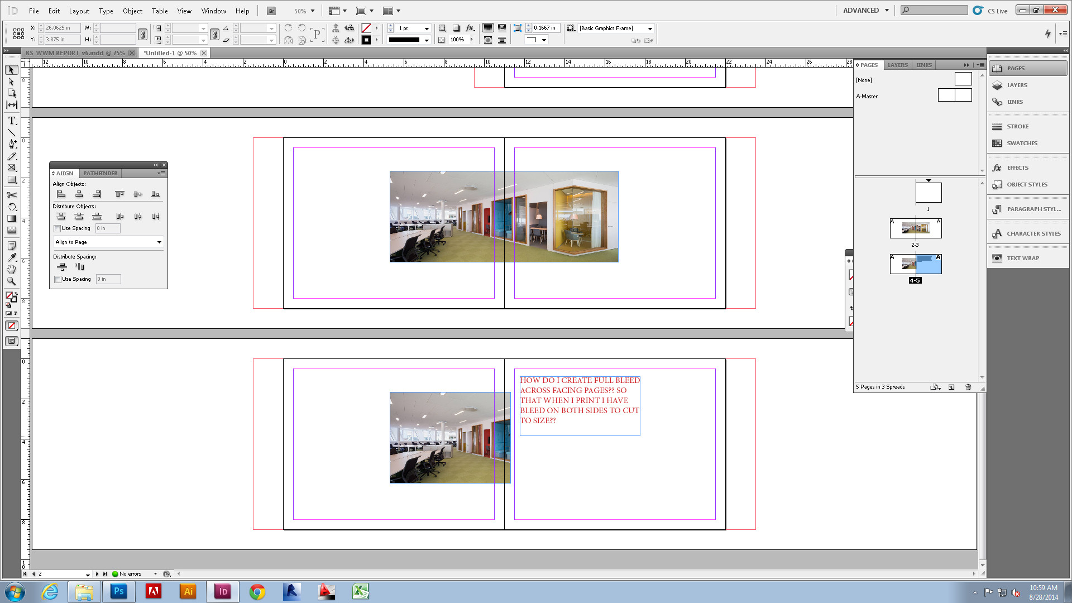Open the Text Wrap panel button
This screenshot has width=1072, height=603.
(1022, 259)
